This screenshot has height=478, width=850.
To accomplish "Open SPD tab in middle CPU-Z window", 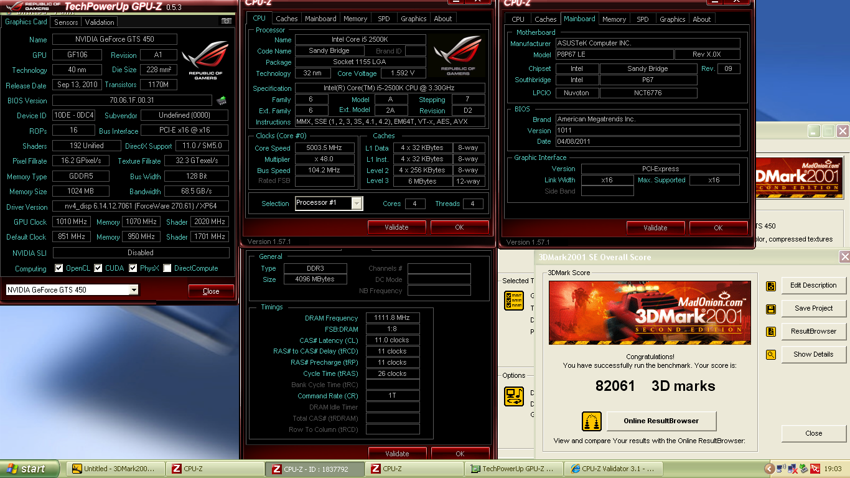I will (x=384, y=19).
